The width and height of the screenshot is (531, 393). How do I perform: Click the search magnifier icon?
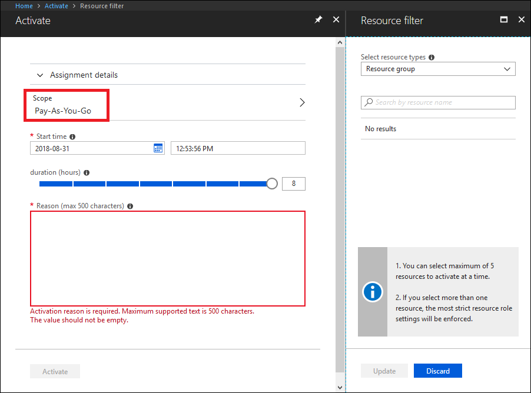(369, 102)
